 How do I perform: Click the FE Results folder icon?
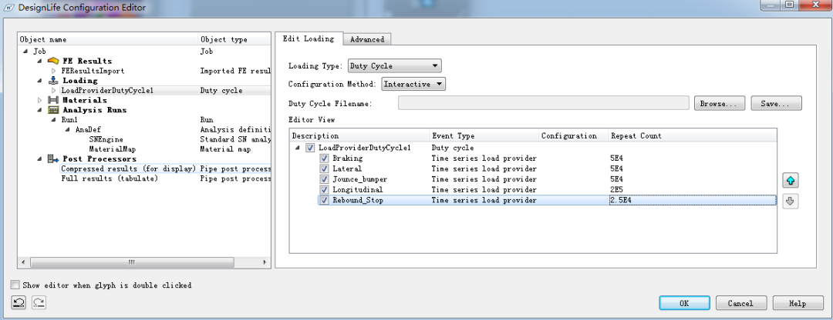coord(52,61)
